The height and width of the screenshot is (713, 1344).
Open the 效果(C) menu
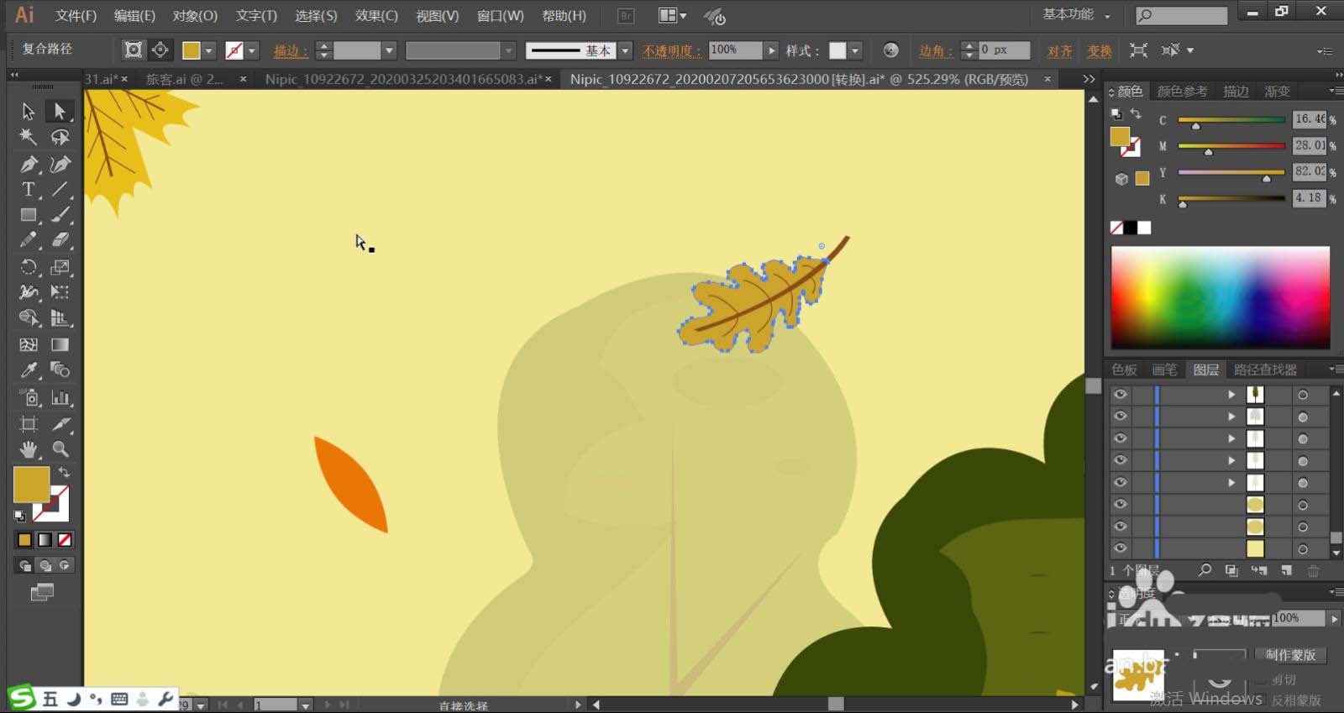(x=375, y=16)
